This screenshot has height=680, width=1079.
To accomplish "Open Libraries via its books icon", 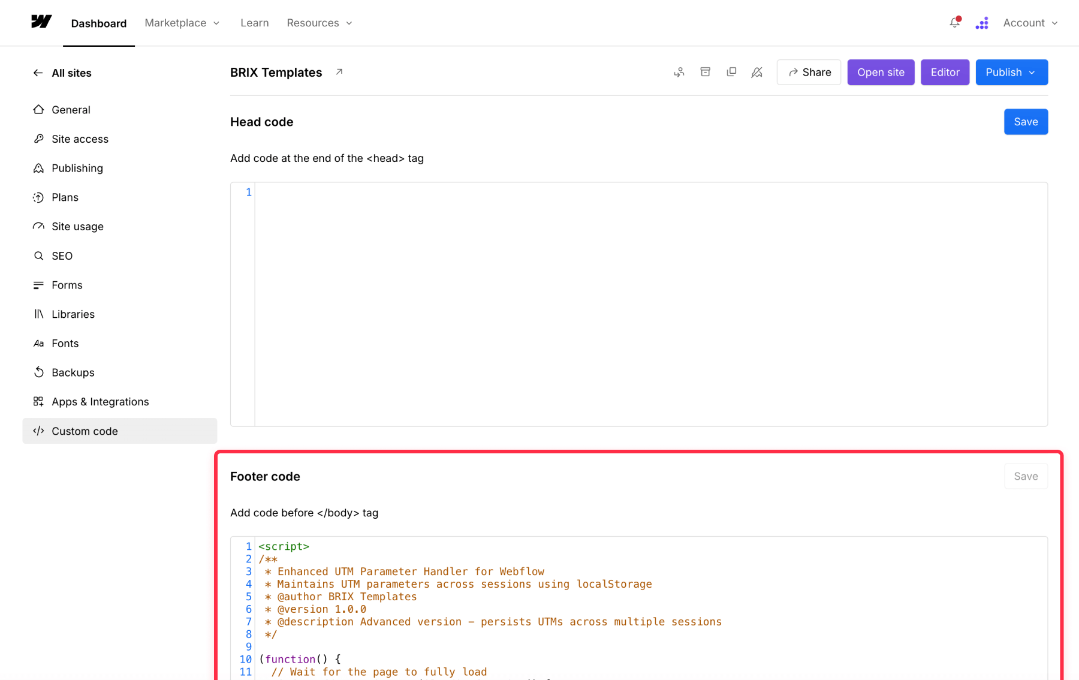I will point(39,314).
